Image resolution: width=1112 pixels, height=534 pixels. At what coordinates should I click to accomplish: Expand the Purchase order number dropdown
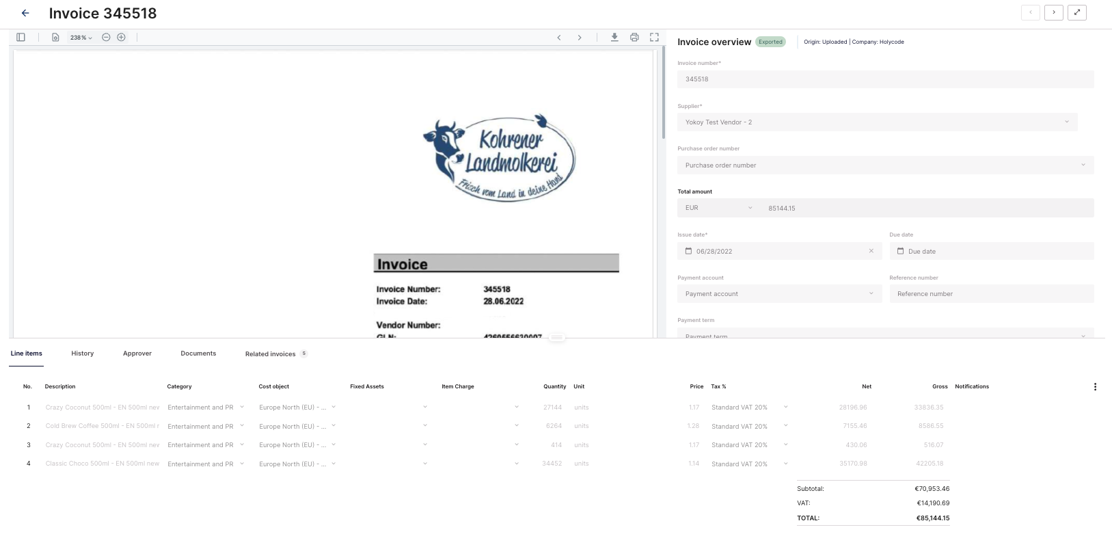[886, 165]
